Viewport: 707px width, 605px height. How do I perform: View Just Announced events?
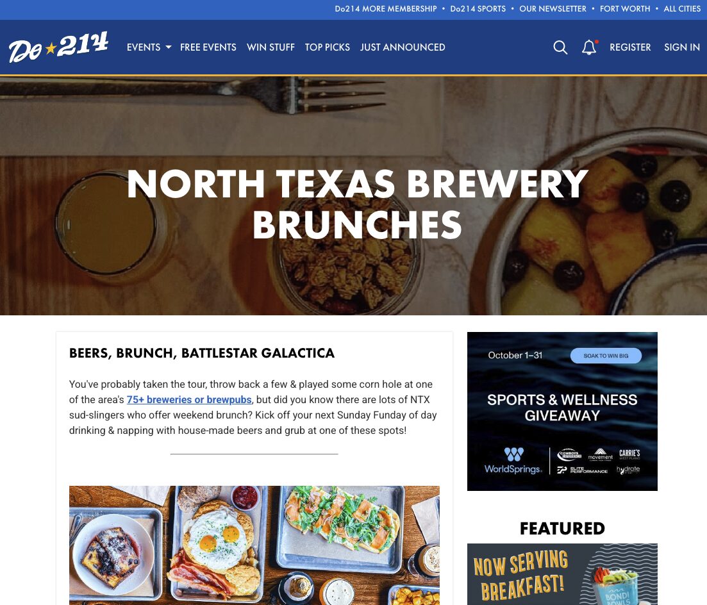402,47
